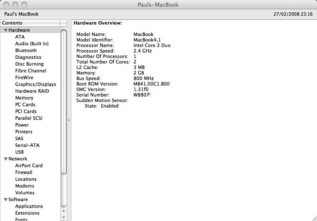The width and height of the screenshot is (317, 221).
Task: Open Applications under Software
Action: point(29,206)
